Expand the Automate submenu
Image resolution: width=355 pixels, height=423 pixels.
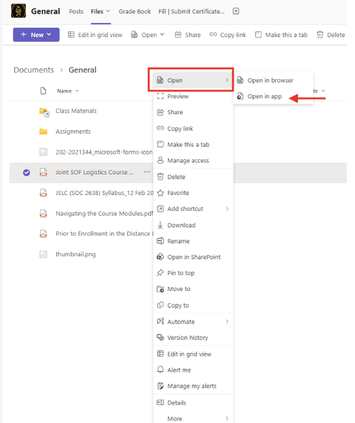point(227,322)
